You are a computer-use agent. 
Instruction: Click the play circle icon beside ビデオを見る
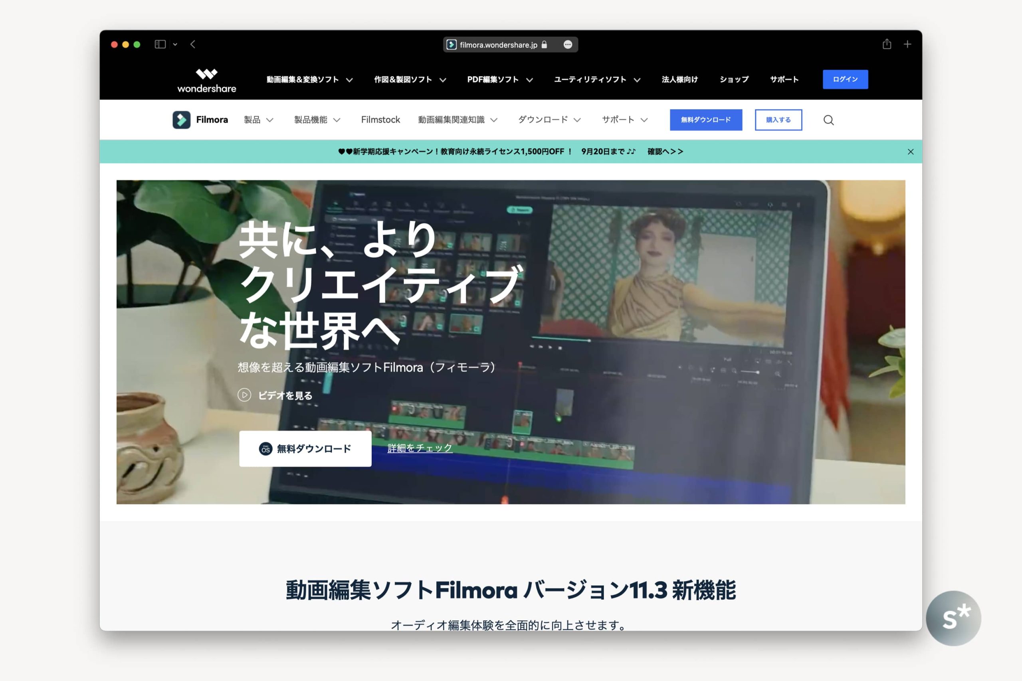pos(244,395)
